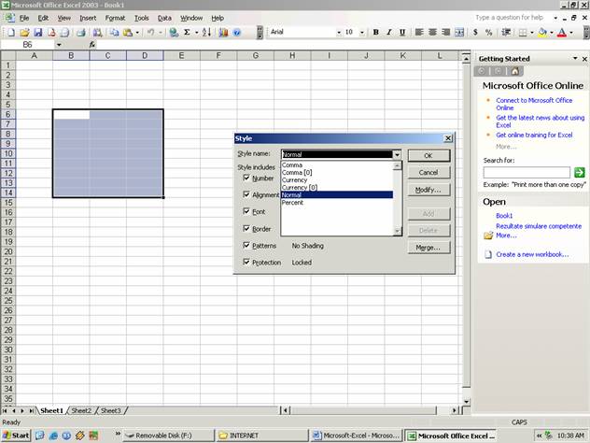Screen dimensions: 590x443
Task: Open the Data menu
Action: (x=164, y=18)
